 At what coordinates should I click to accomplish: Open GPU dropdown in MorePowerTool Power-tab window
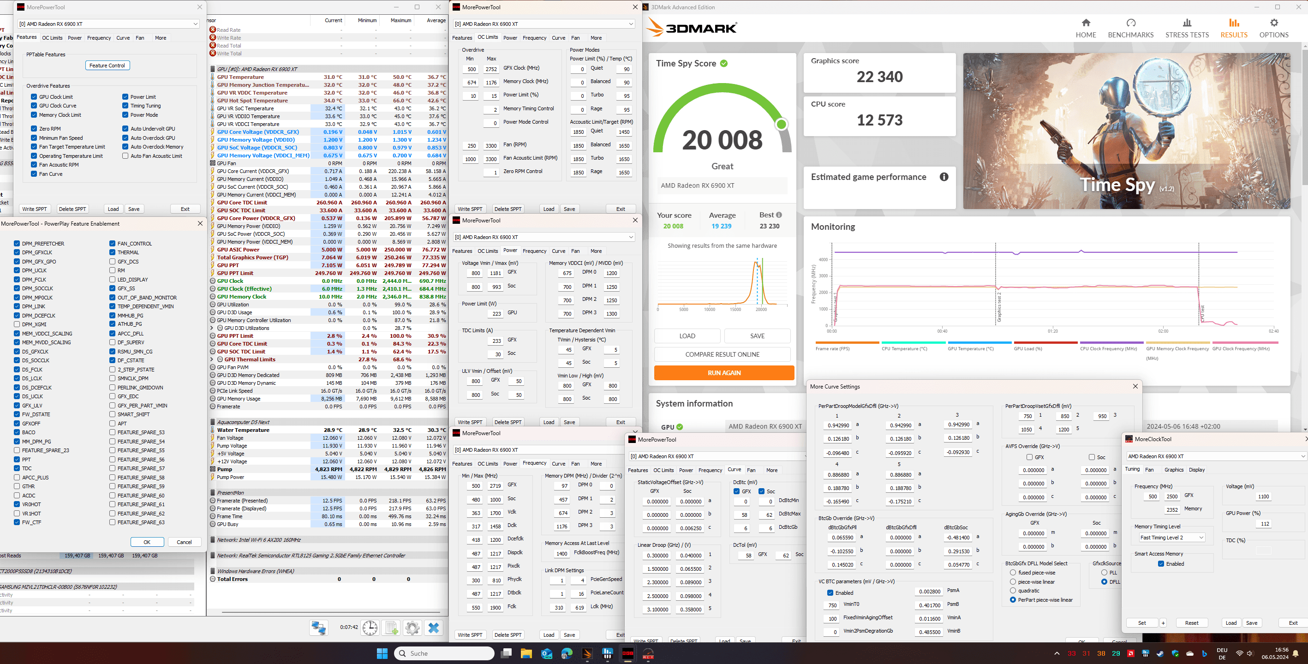tap(544, 237)
